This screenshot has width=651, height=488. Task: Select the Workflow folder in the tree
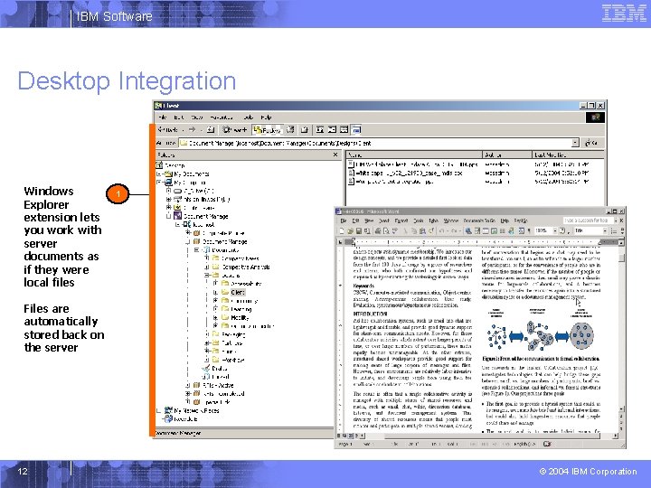pos(233,360)
